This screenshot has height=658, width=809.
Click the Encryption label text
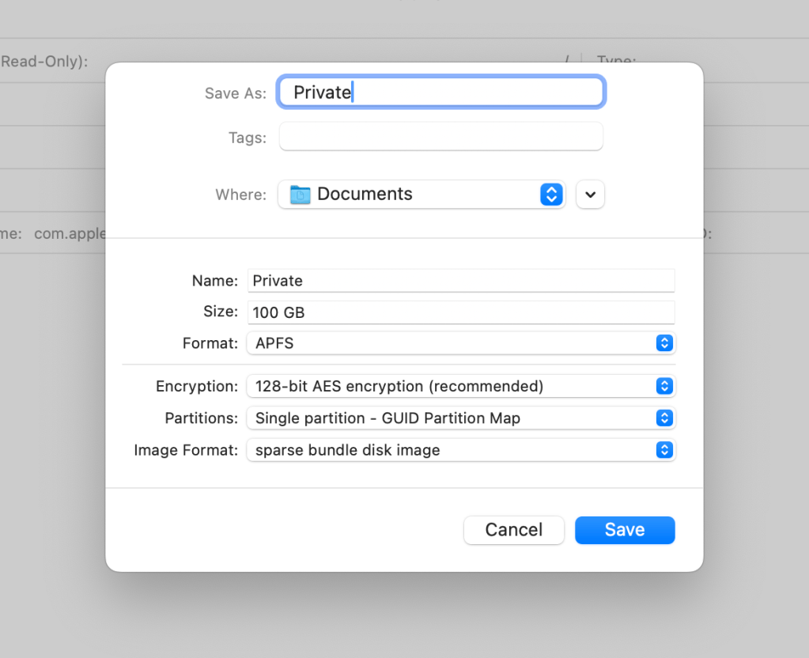(x=196, y=387)
